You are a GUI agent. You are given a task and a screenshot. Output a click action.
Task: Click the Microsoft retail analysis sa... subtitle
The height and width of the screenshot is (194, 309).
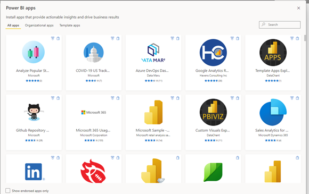click(153, 135)
